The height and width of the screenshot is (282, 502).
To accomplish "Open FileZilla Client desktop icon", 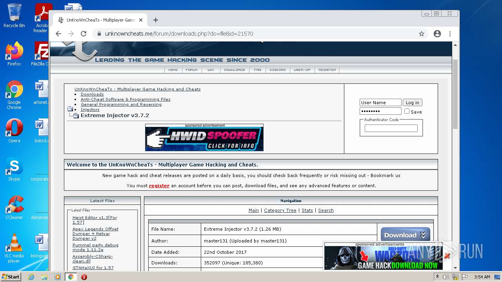I will pos(41,54).
